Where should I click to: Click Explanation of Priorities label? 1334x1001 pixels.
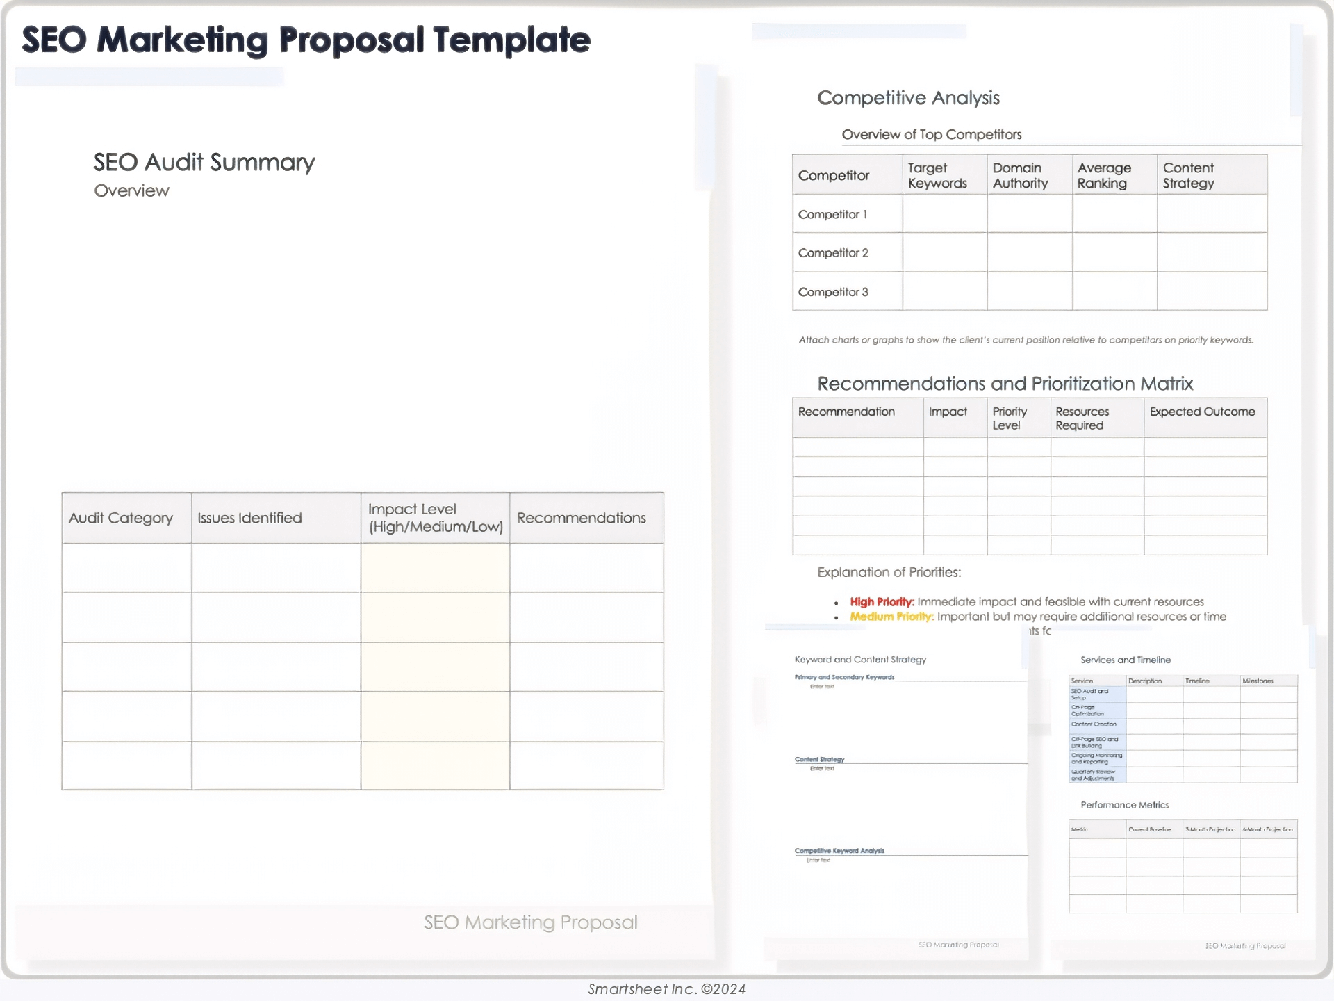889,572
